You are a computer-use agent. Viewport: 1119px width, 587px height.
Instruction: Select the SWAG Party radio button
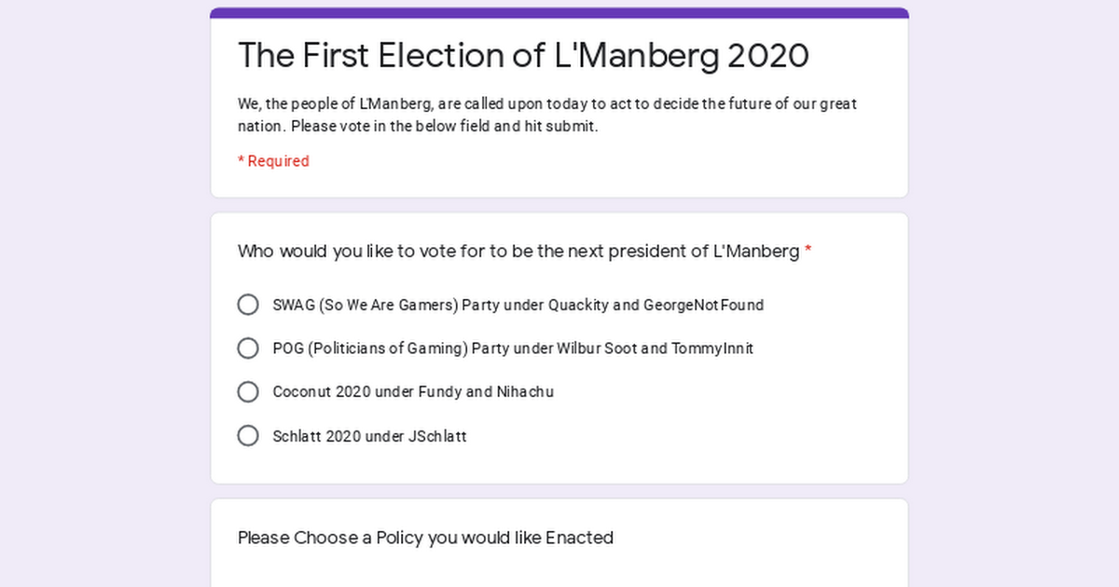click(248, 305)
